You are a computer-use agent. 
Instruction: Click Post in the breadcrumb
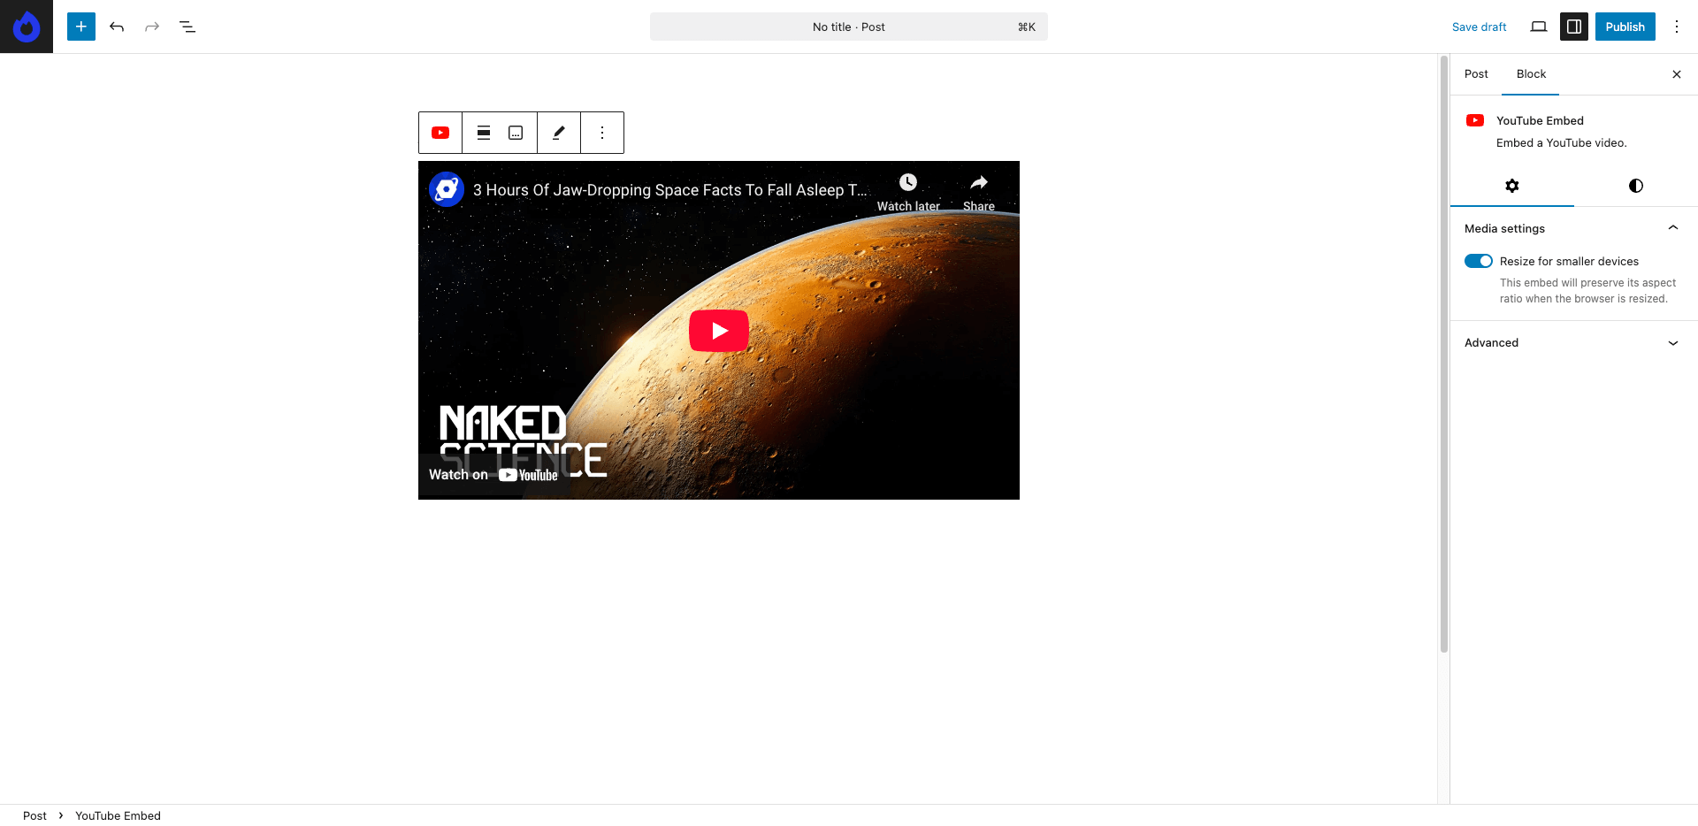34,815
